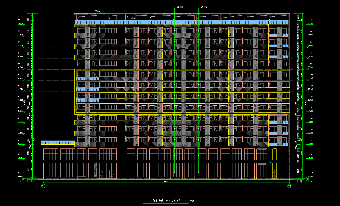Select the blue railing on the low annex roof

tap(58, 142)
